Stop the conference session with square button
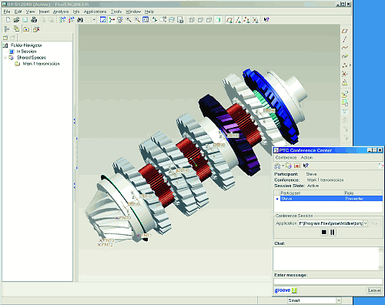The width and height of the screenshot is (385, 305). pos(324,232)
